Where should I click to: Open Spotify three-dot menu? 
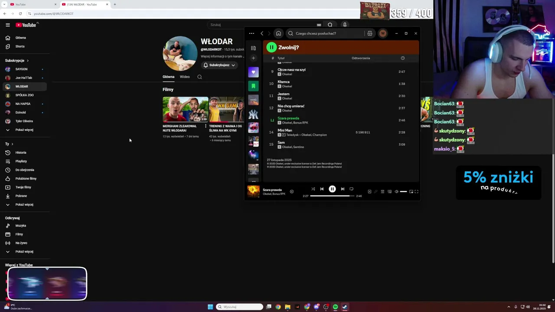(x=251, y=33)
